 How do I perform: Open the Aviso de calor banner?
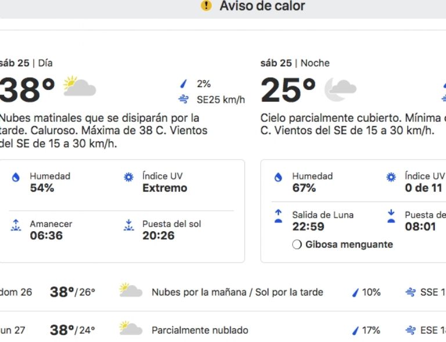pos(261,6)
